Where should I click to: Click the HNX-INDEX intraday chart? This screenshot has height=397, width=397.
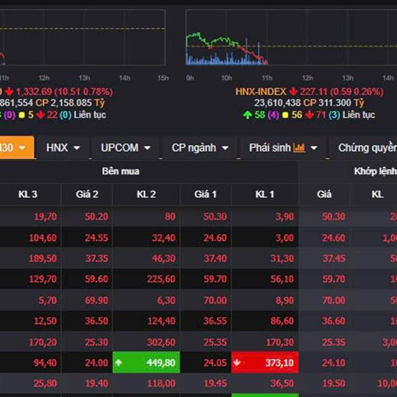pos(291,38)
